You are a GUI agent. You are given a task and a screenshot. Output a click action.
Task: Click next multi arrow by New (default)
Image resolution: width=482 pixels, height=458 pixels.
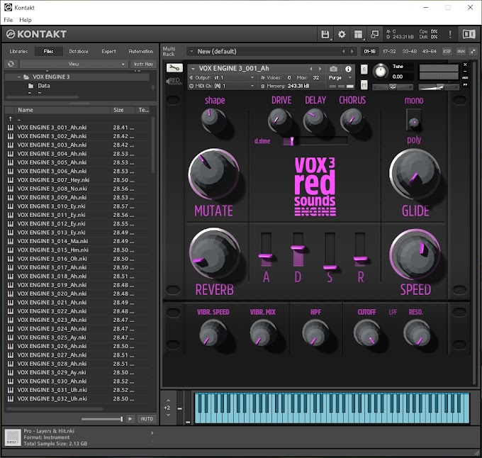[352, 51]
